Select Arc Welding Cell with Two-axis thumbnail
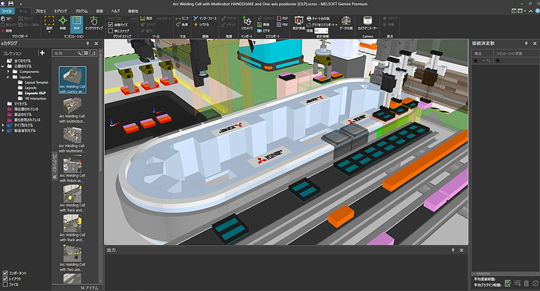This screenshot has width=540, height=291. [73, 258]
